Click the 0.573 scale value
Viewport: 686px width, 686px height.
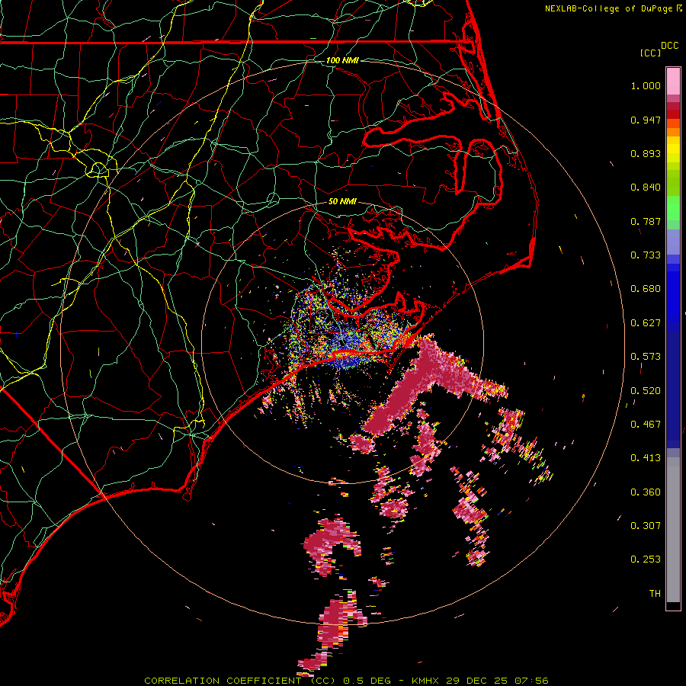click(x=646, y=357)
